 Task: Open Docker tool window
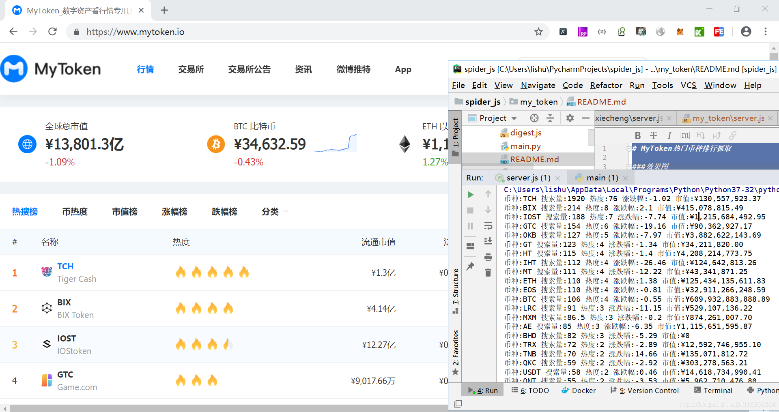click(x=579, y=390)
